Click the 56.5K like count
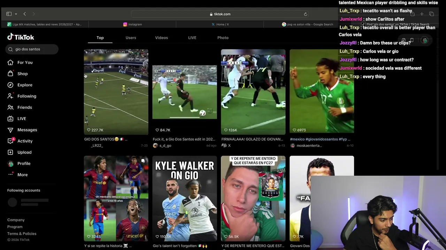This screenshot has height=250, width=446. 231,236
